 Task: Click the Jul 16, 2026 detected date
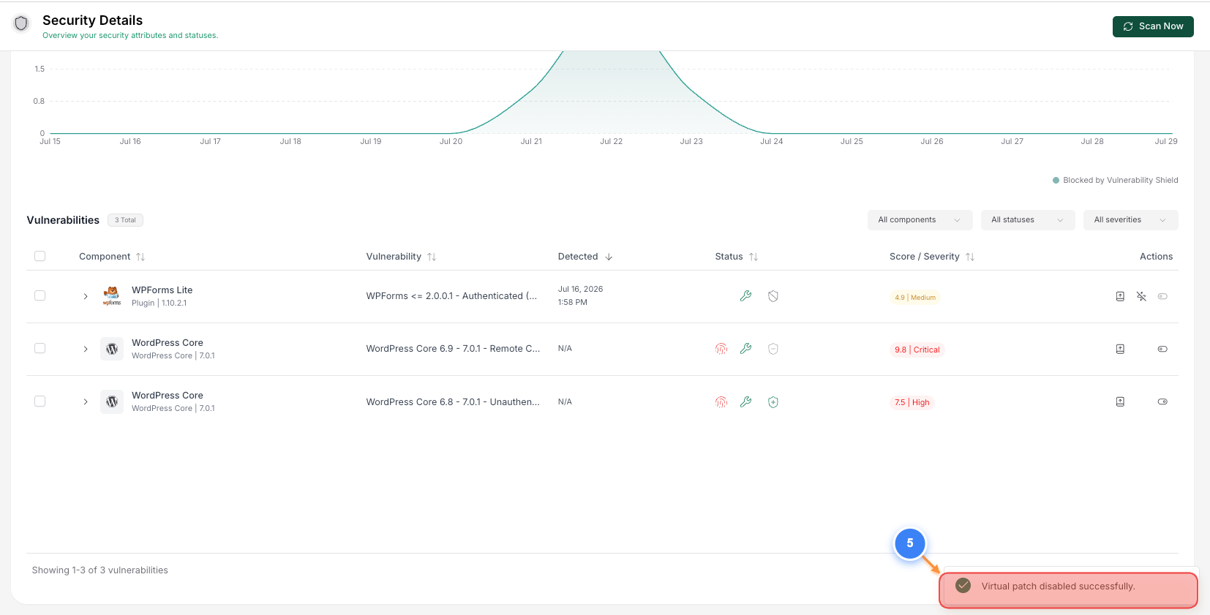click(x=580, y=290)
